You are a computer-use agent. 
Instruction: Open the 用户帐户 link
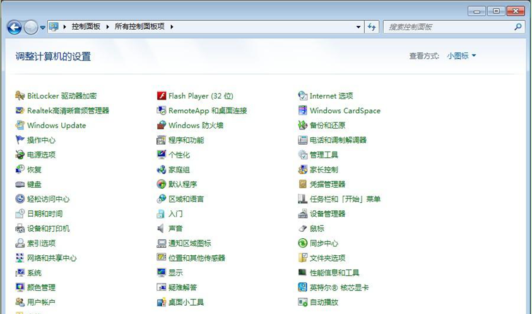pos(42,302)
